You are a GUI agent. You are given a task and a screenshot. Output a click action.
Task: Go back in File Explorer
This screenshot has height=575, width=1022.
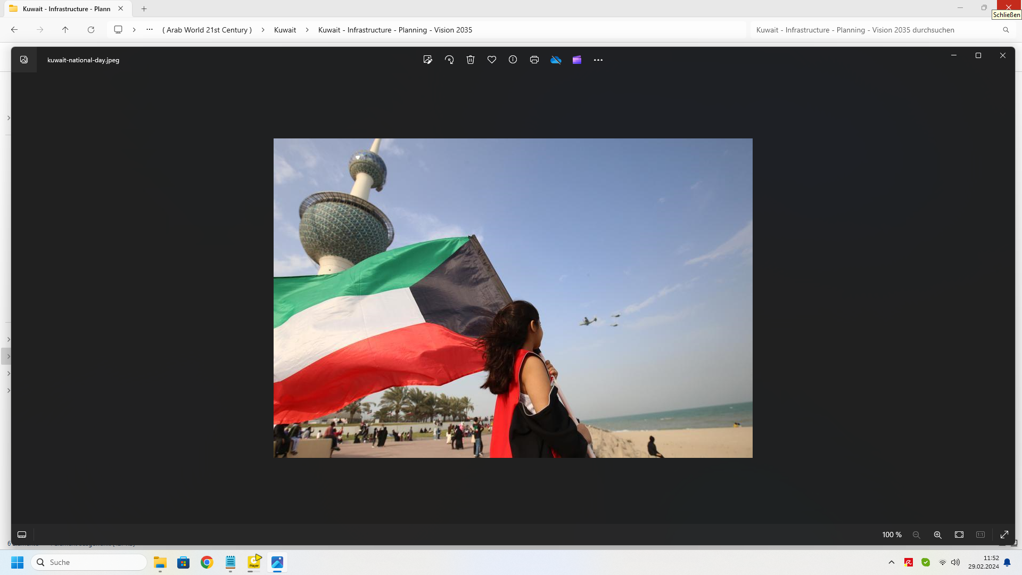coord(14,30)
